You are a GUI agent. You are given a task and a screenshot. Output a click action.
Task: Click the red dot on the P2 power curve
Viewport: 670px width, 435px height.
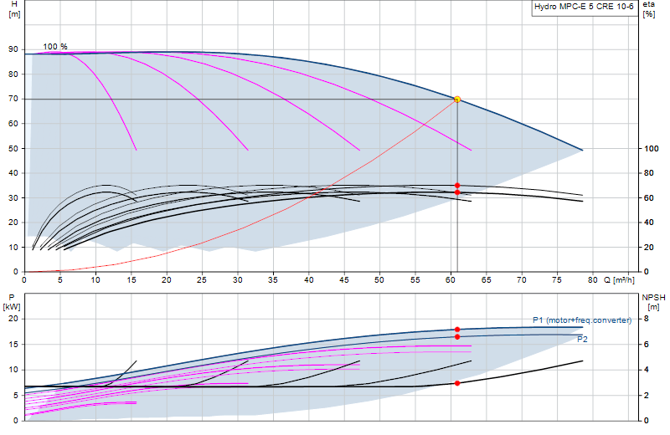click(457, 337)
